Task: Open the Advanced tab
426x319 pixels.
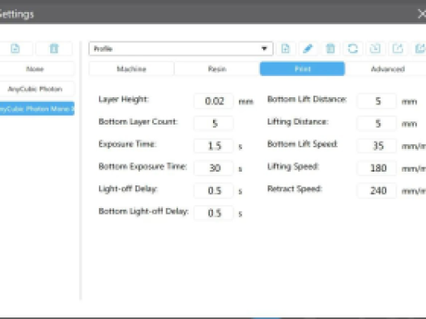Action: pyautogui.click(x=388, y=69)
